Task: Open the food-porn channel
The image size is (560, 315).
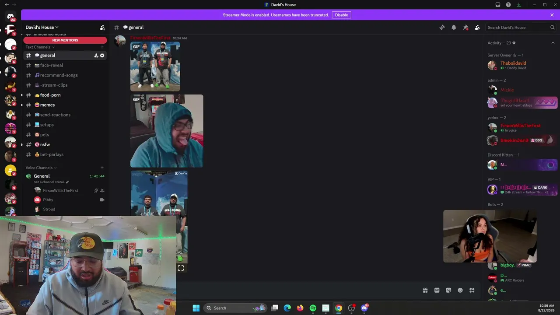Action: (x=65, y=95)
